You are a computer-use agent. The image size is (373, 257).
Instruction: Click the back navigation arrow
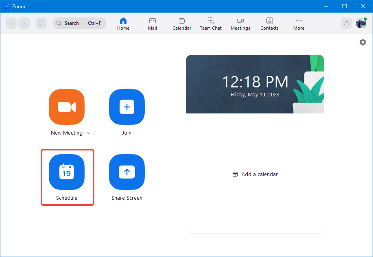pyautogui.click(x=11, y=23)
